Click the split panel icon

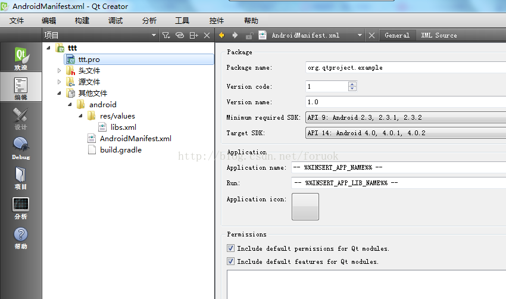point(193,35)
